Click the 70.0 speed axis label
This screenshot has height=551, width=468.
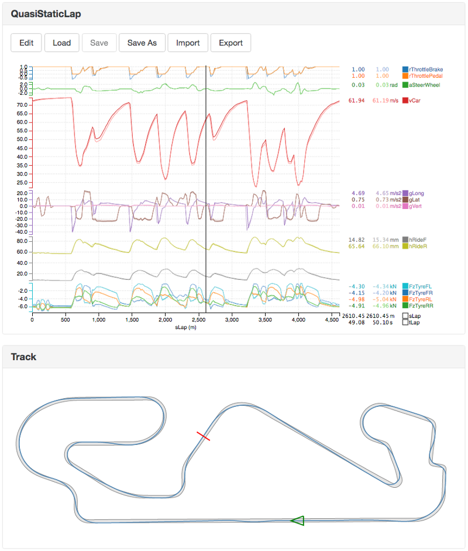point(22,105)
